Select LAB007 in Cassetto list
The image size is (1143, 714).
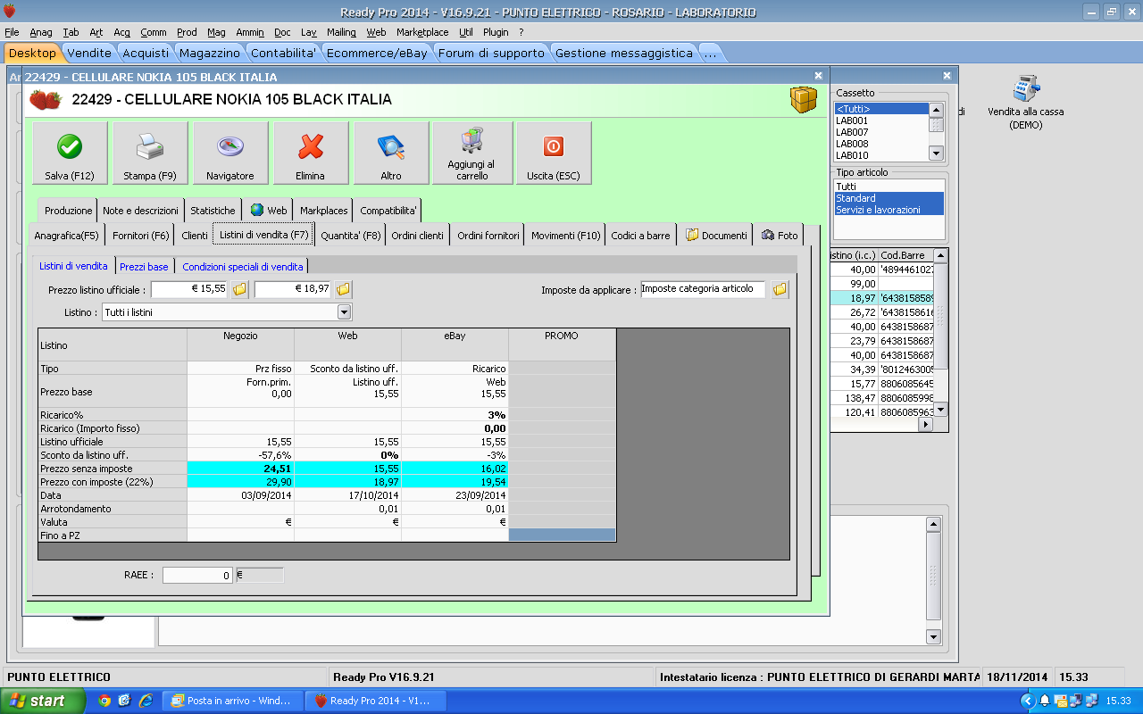881,132
